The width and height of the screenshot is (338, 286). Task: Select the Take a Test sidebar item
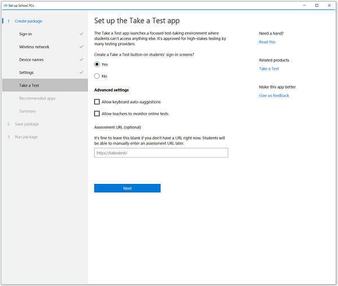[x=29, y=85]
